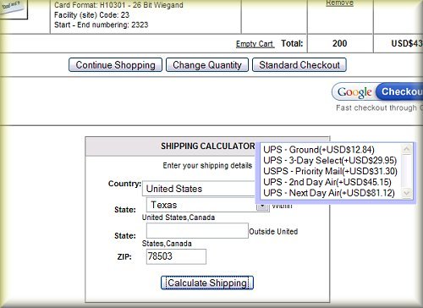Click the Remove link for cart item
The height and width of the screenshot is (308, 423).
tap(339, 3)
